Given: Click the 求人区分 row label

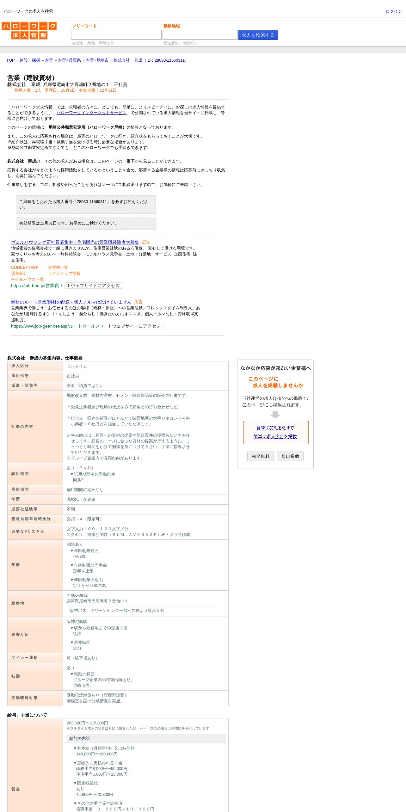Looking at the screenshot, I should point(20,366).
